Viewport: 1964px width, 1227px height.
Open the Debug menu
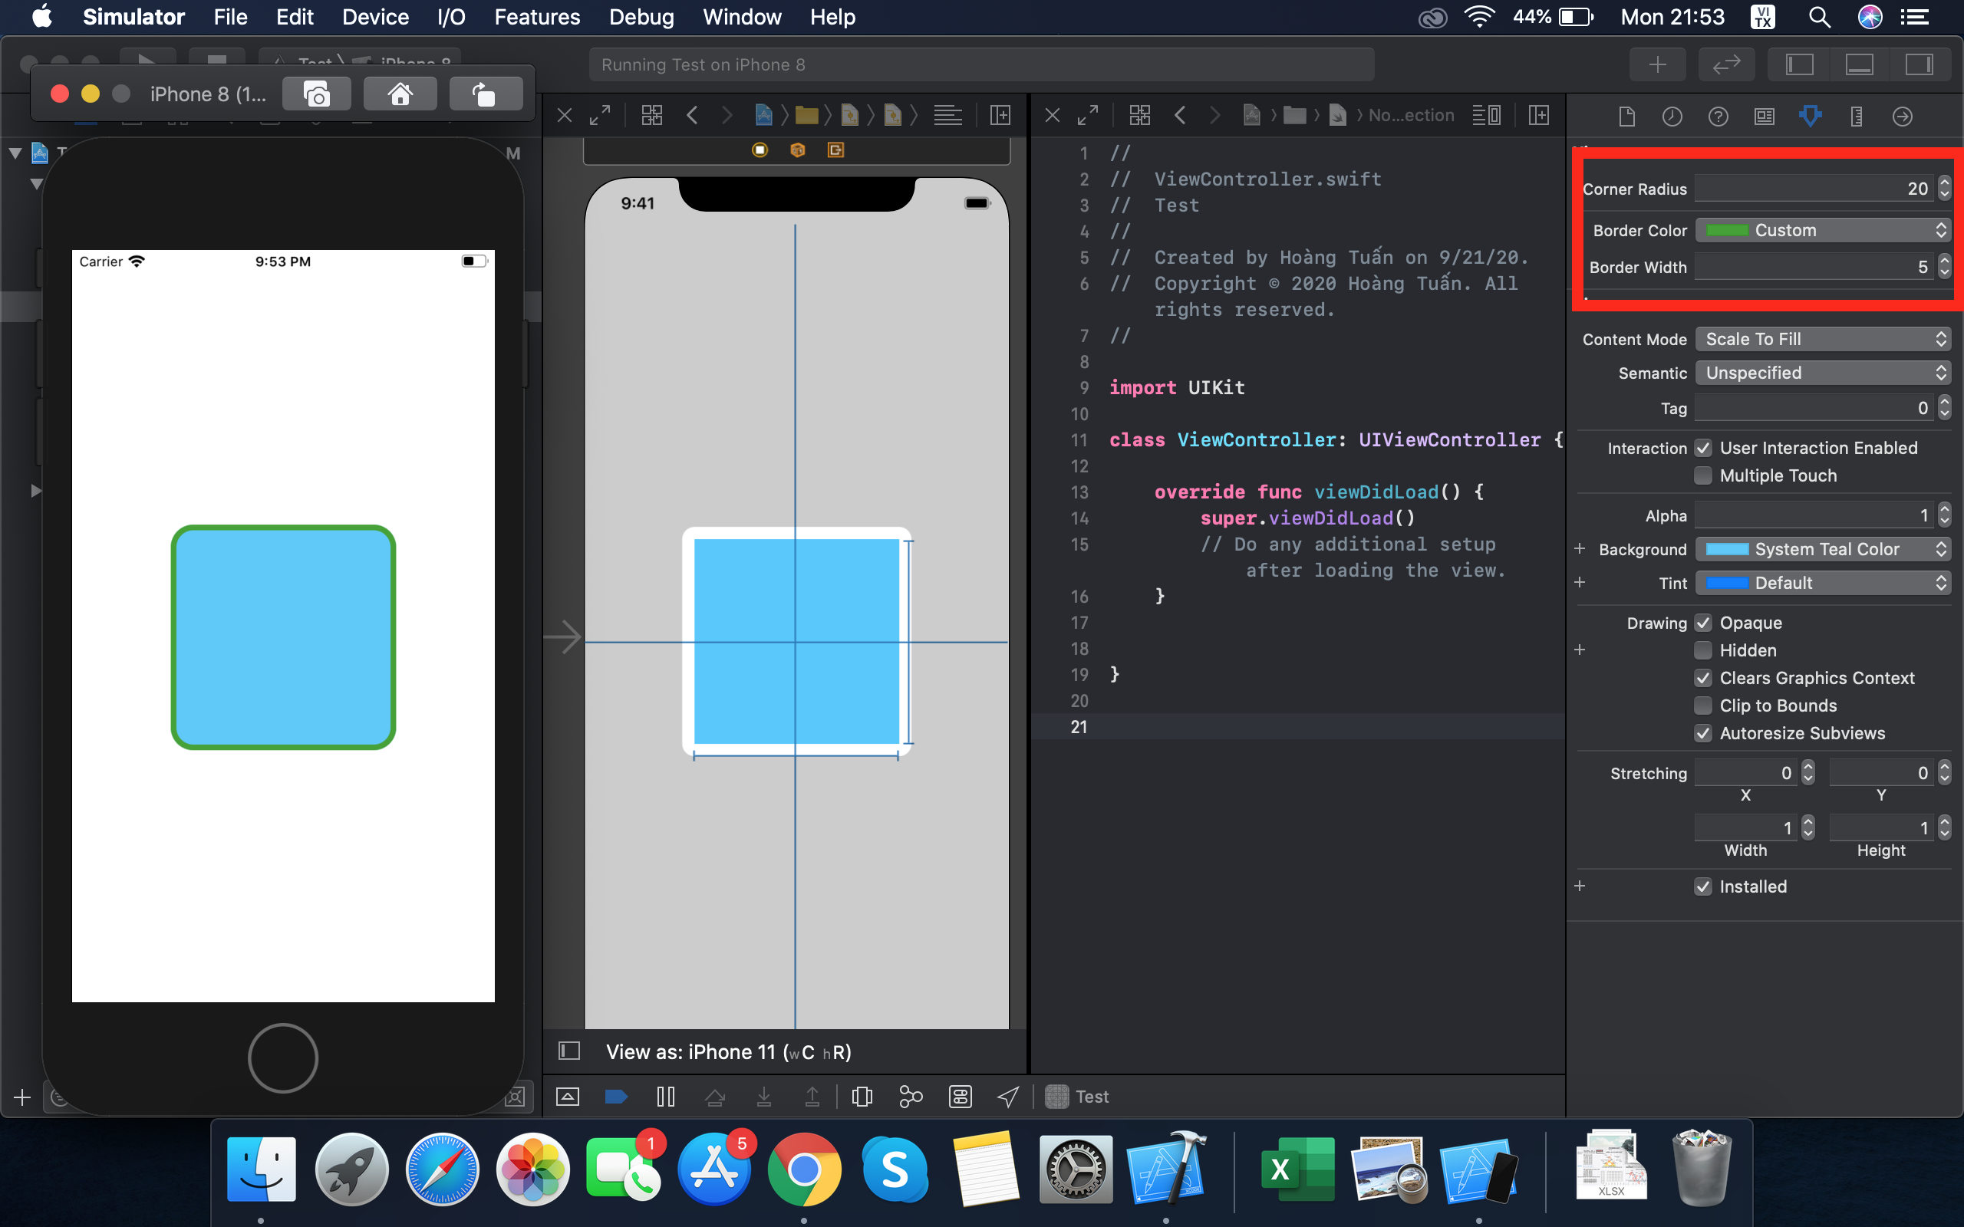click(641, 17)
